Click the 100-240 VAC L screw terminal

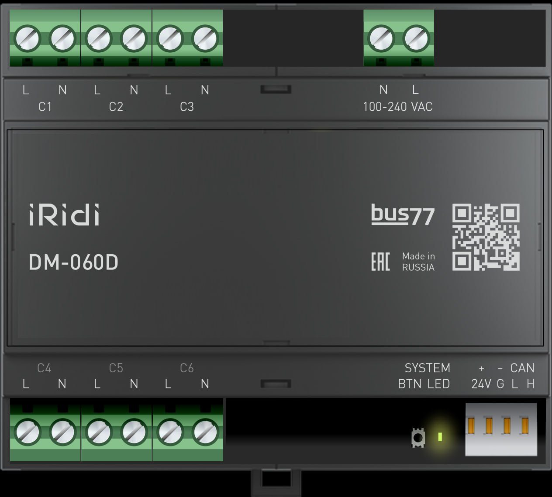click(x=416, y=38)
